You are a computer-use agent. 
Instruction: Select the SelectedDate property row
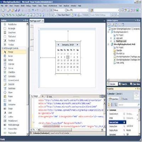[x=118, y=122]
